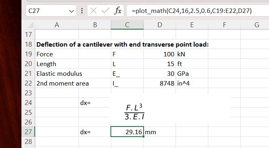
Task: Click the result cell showing 29.16
Action: pos(127,132)
